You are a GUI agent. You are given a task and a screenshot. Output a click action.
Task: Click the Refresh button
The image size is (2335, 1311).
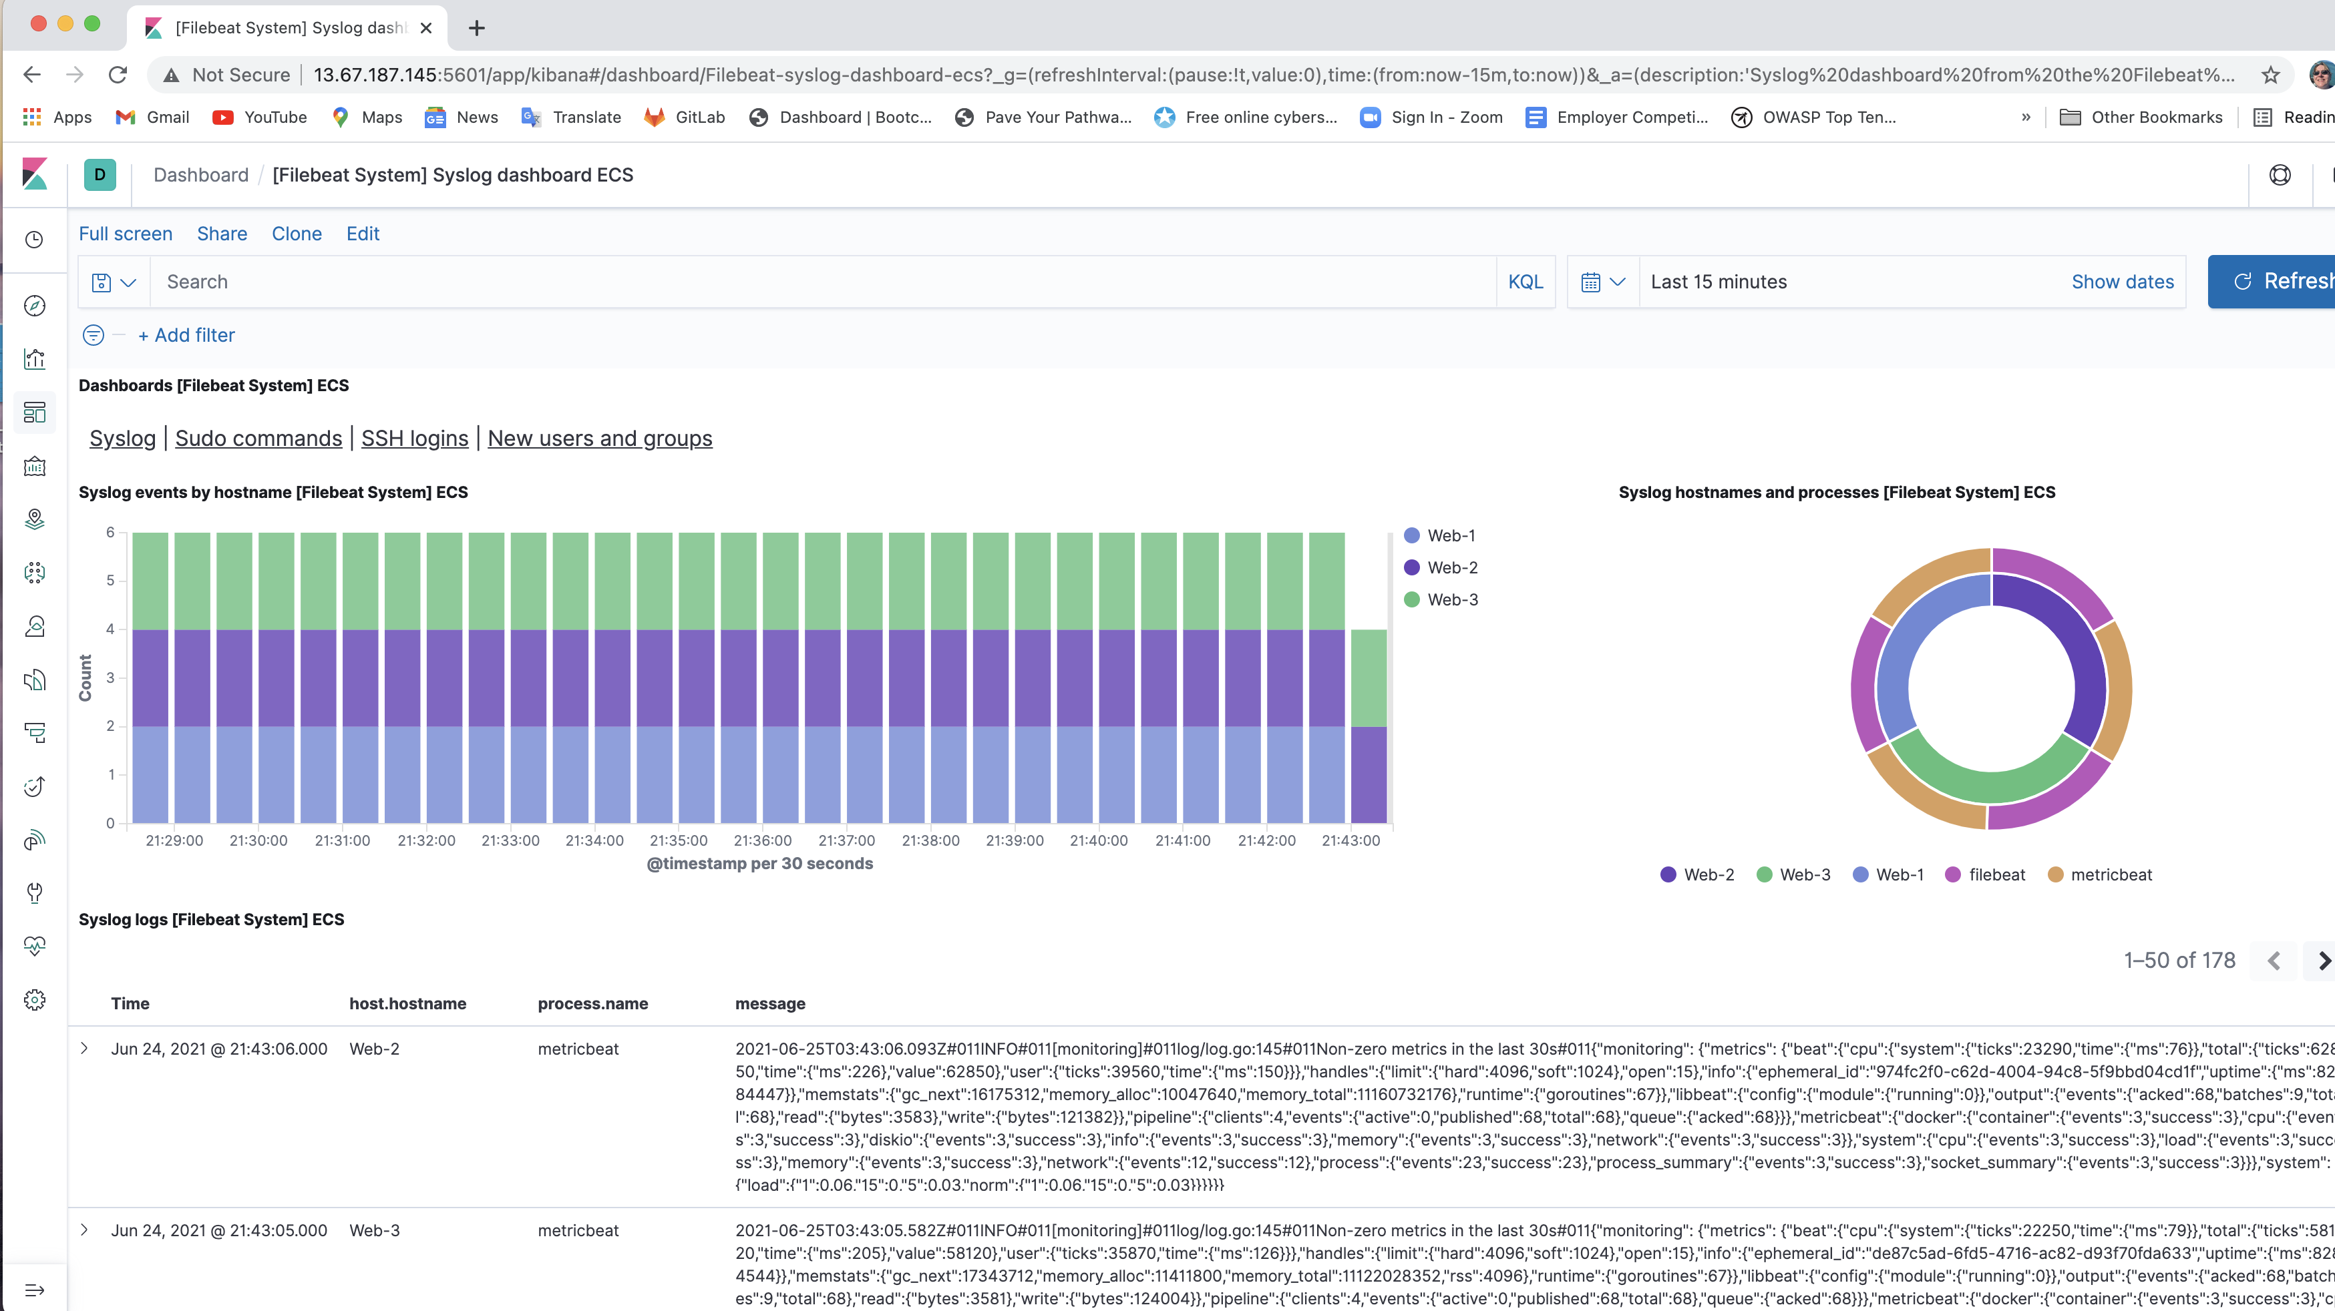click(x=2284, y=281)
